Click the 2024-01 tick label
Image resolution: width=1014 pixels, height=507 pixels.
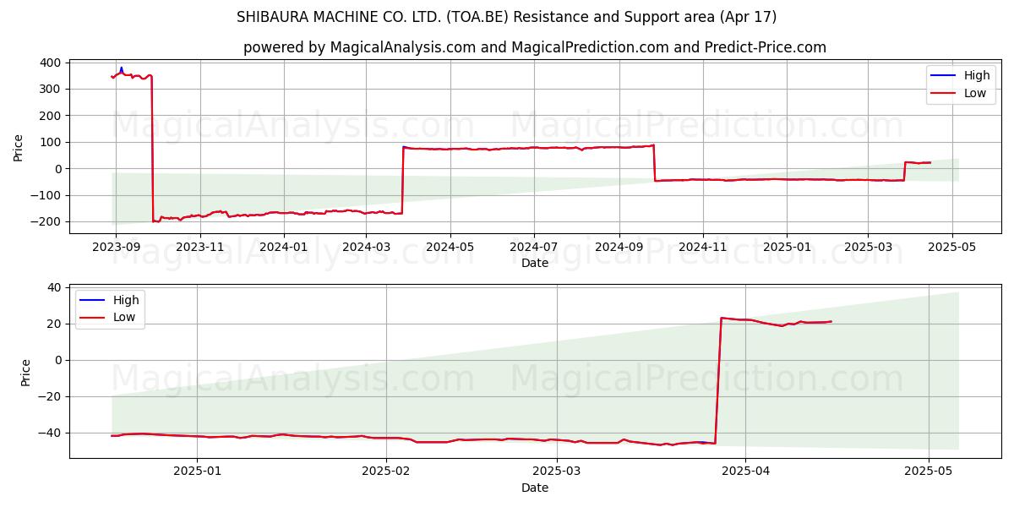pyautogui.click(x=284, y=246)
